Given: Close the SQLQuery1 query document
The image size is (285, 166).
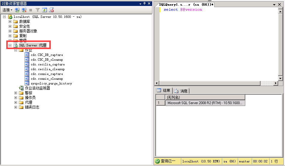Looking at the screenshot, I should tap(280, 4).
